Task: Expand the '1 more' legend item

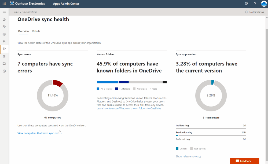Action: 154,89
